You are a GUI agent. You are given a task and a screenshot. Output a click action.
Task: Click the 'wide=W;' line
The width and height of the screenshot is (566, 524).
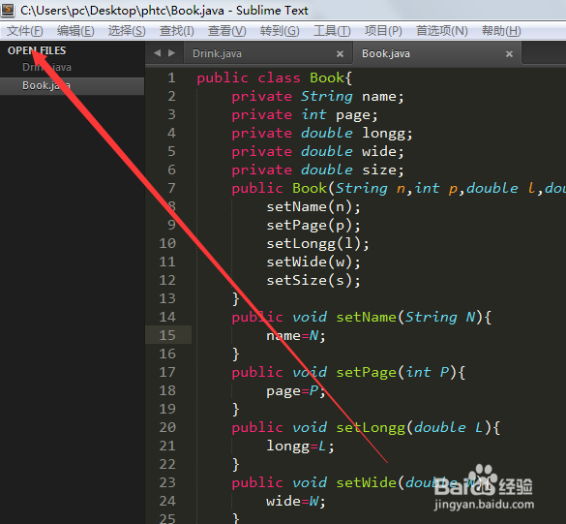click(x=296, y=501)
